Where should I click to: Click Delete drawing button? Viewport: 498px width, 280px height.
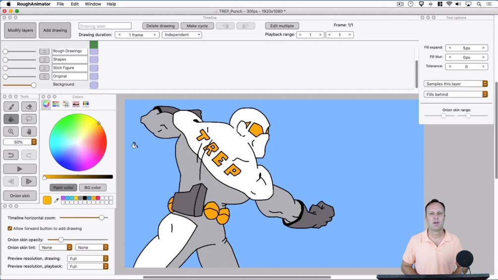tap(161, 26)
